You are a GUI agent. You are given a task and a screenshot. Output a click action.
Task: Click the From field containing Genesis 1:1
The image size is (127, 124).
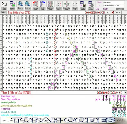pyautogui.click(x=114, y=2)
